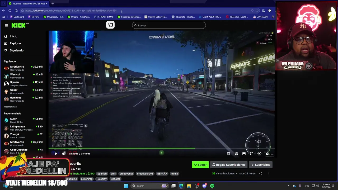Open Explorar in sidebar
This screenshot has height=190, width=338.
pos(13,43)
